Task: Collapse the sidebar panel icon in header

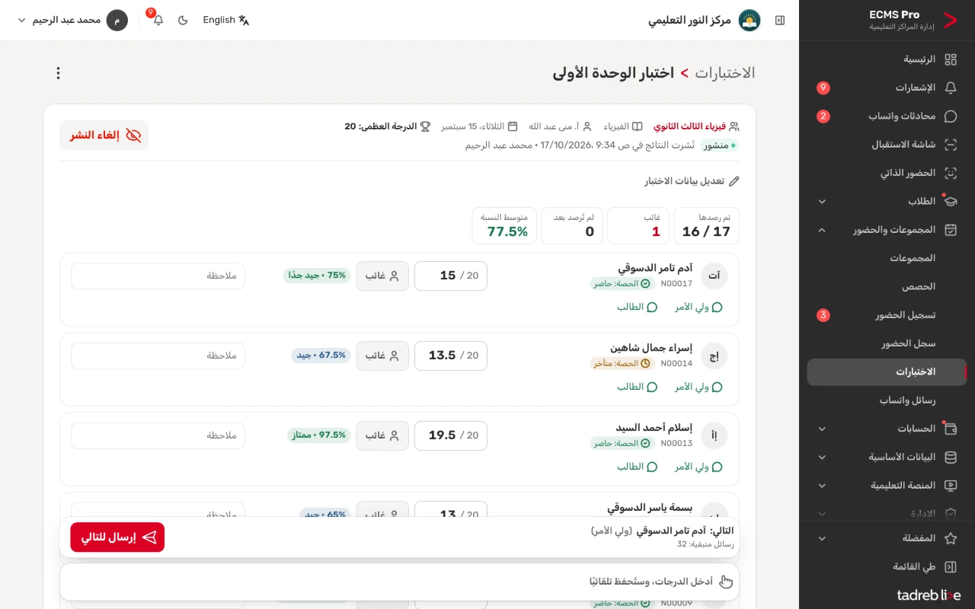Action: [780, 21]
